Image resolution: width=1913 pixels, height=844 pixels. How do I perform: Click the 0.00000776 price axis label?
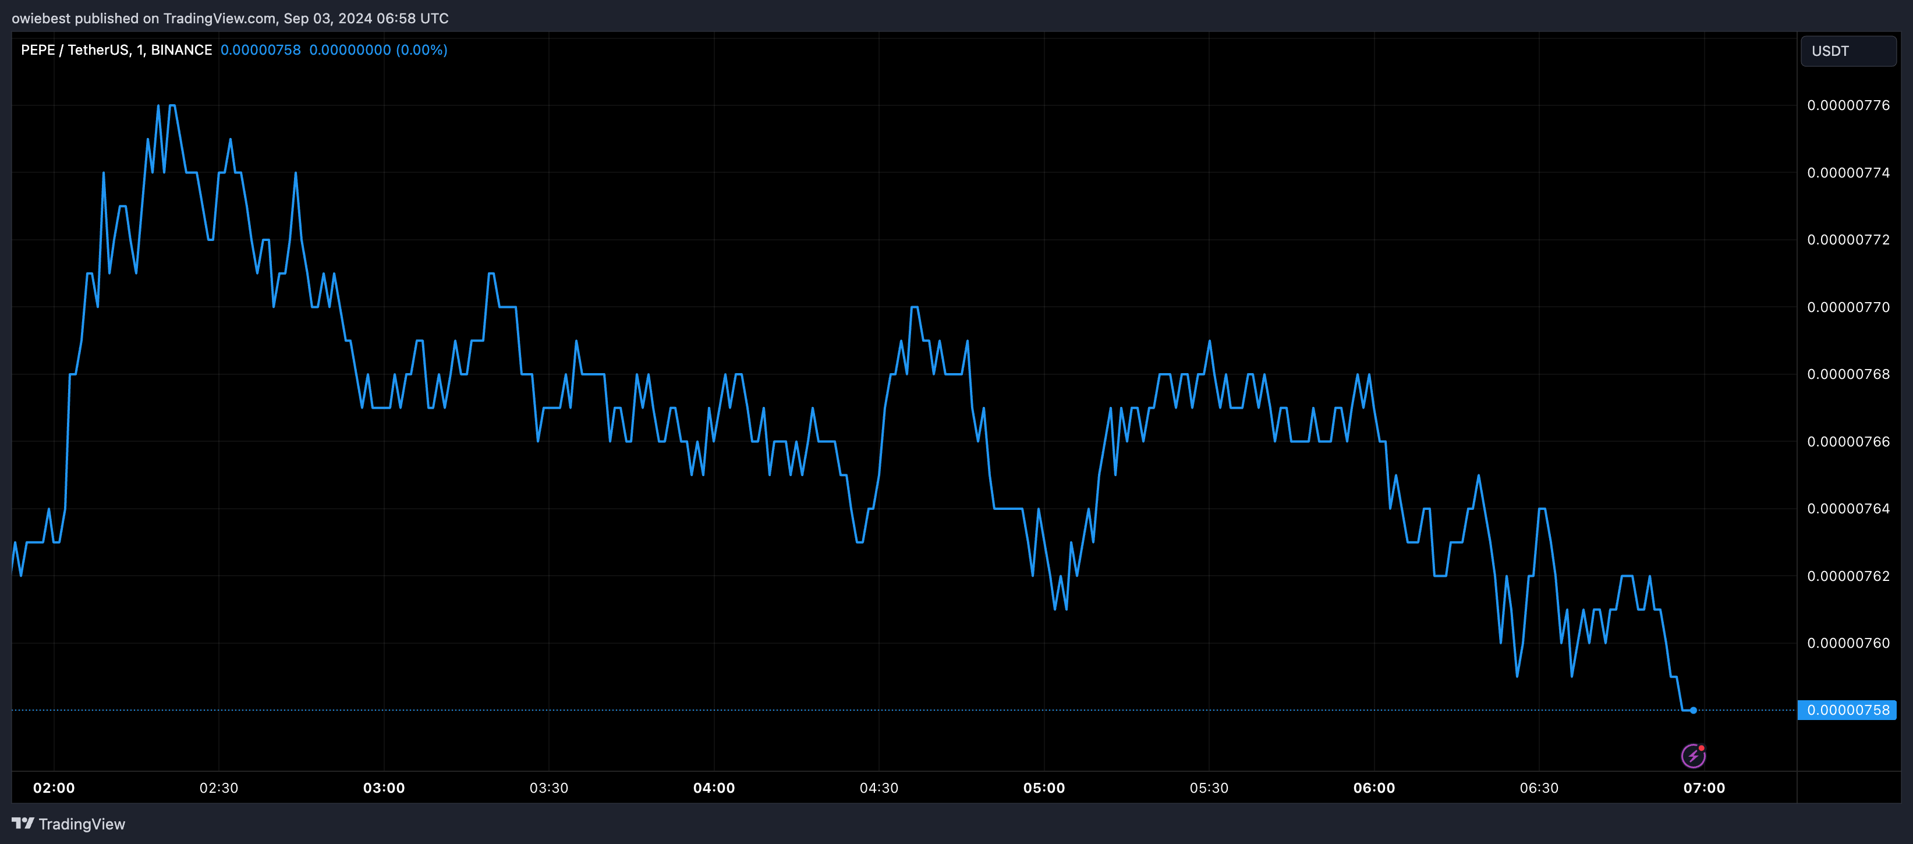1848,105
